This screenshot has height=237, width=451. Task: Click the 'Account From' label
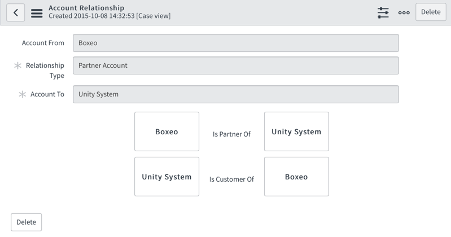click(x=43, y=43)
